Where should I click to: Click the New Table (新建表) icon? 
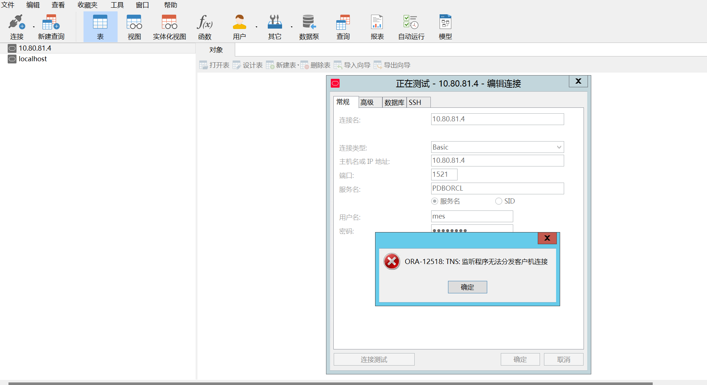270,65
